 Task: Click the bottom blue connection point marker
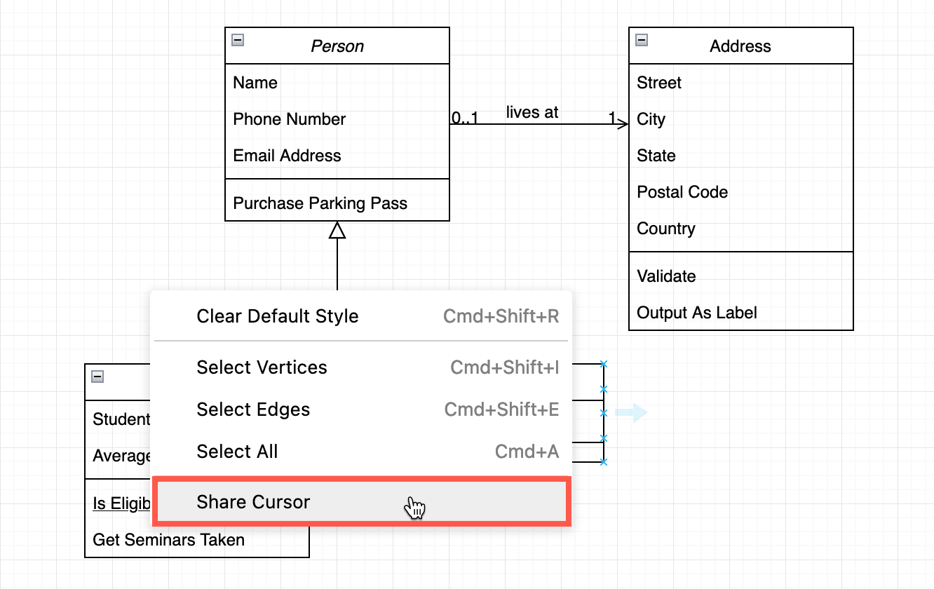click(x=604, y=462)
